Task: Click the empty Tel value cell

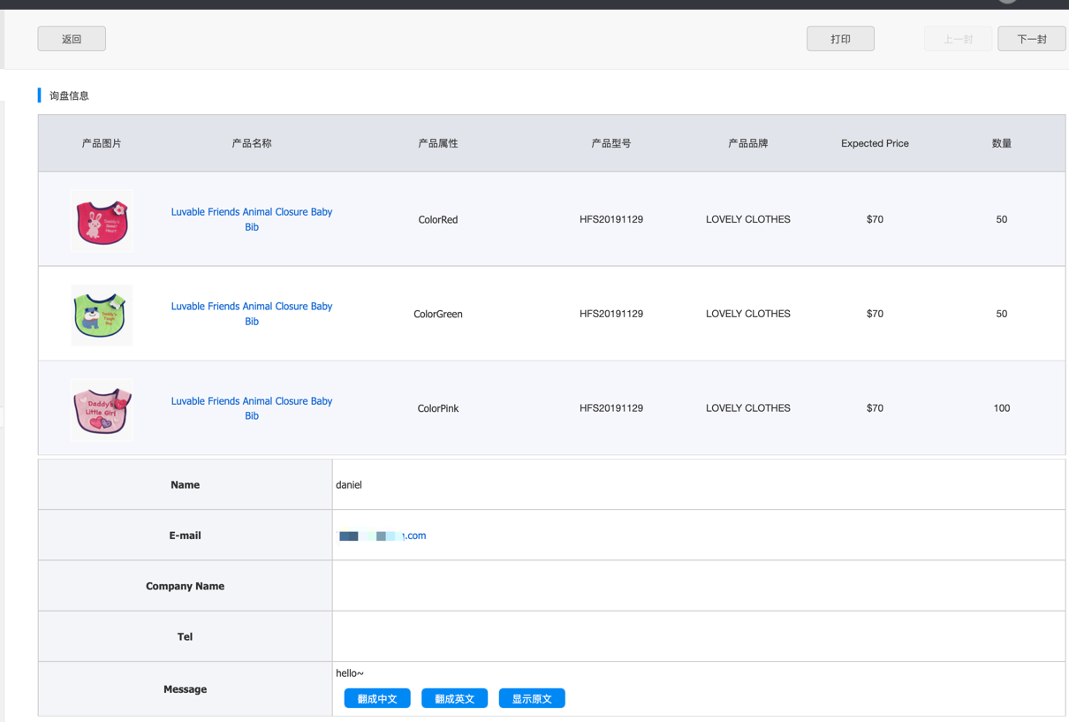Action: pos(698,636)
